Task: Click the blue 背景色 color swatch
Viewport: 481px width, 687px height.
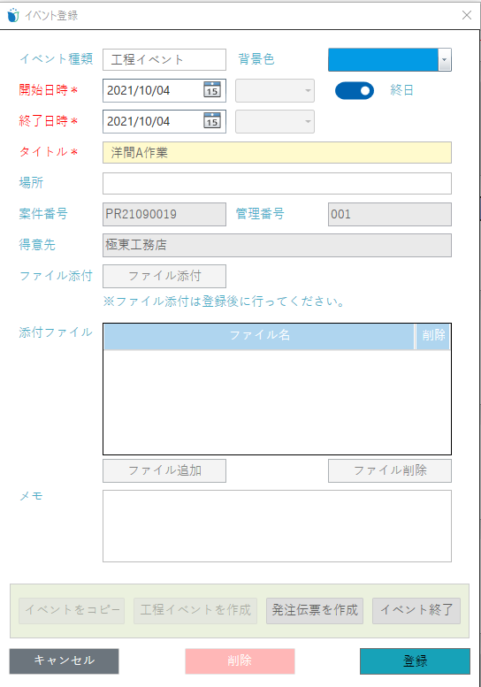Action: [383, 59]
